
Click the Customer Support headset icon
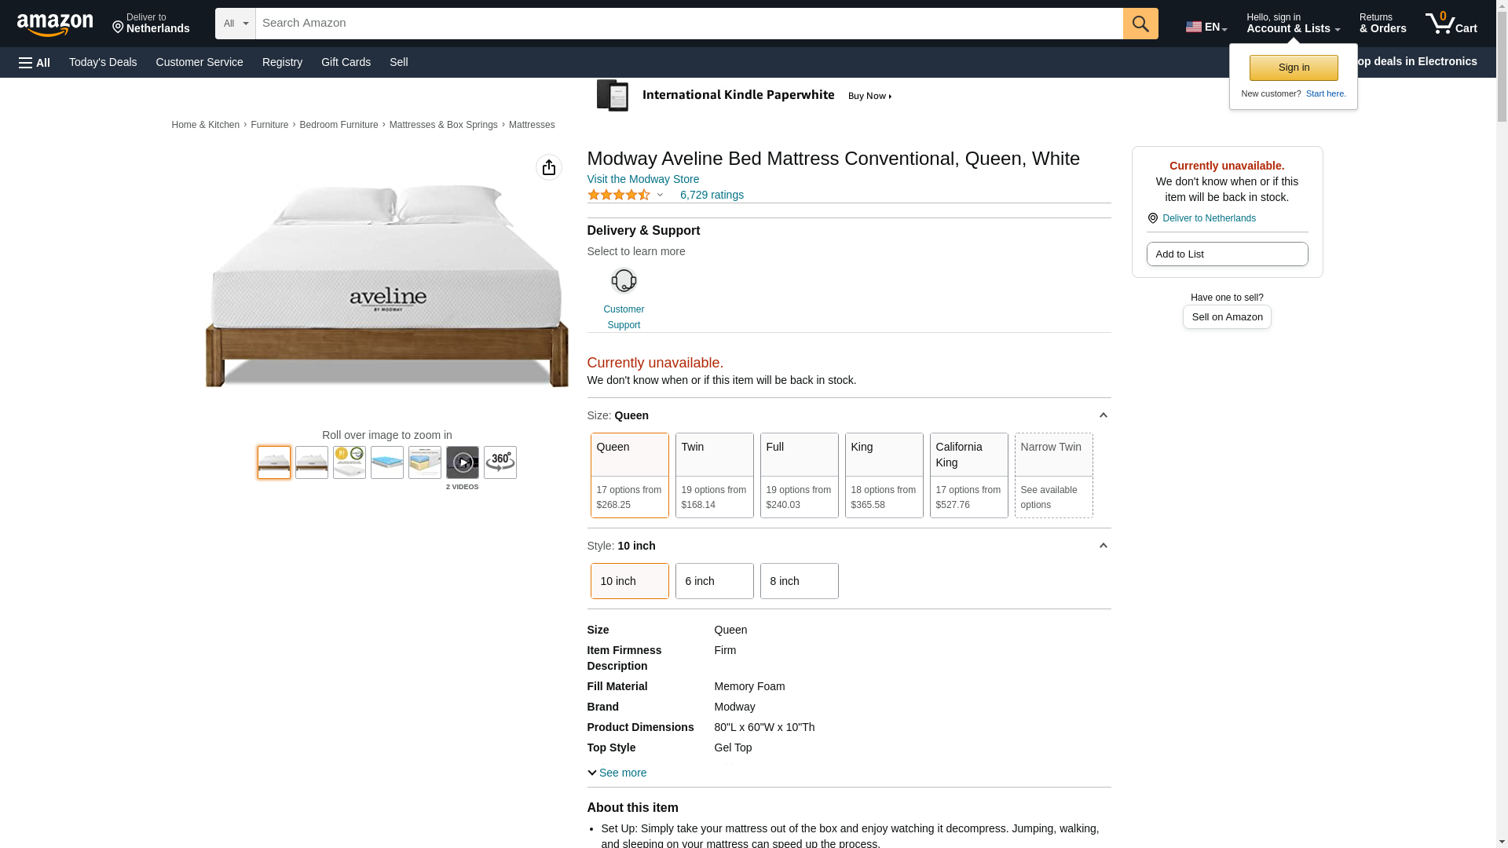click(x=624, y=281)
